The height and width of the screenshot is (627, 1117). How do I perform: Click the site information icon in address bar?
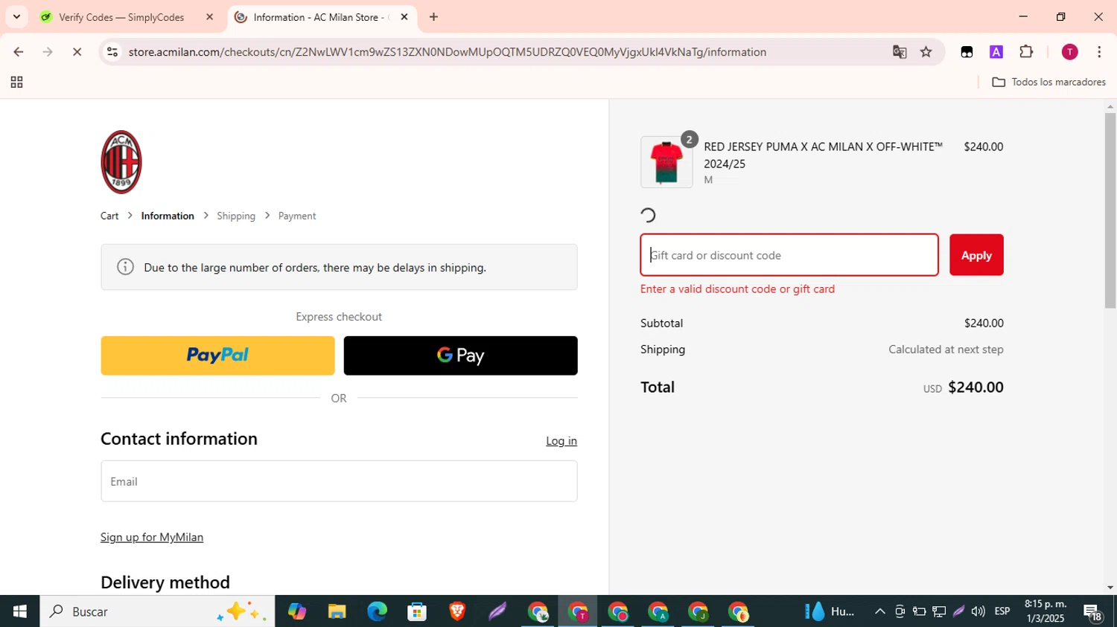112,52
